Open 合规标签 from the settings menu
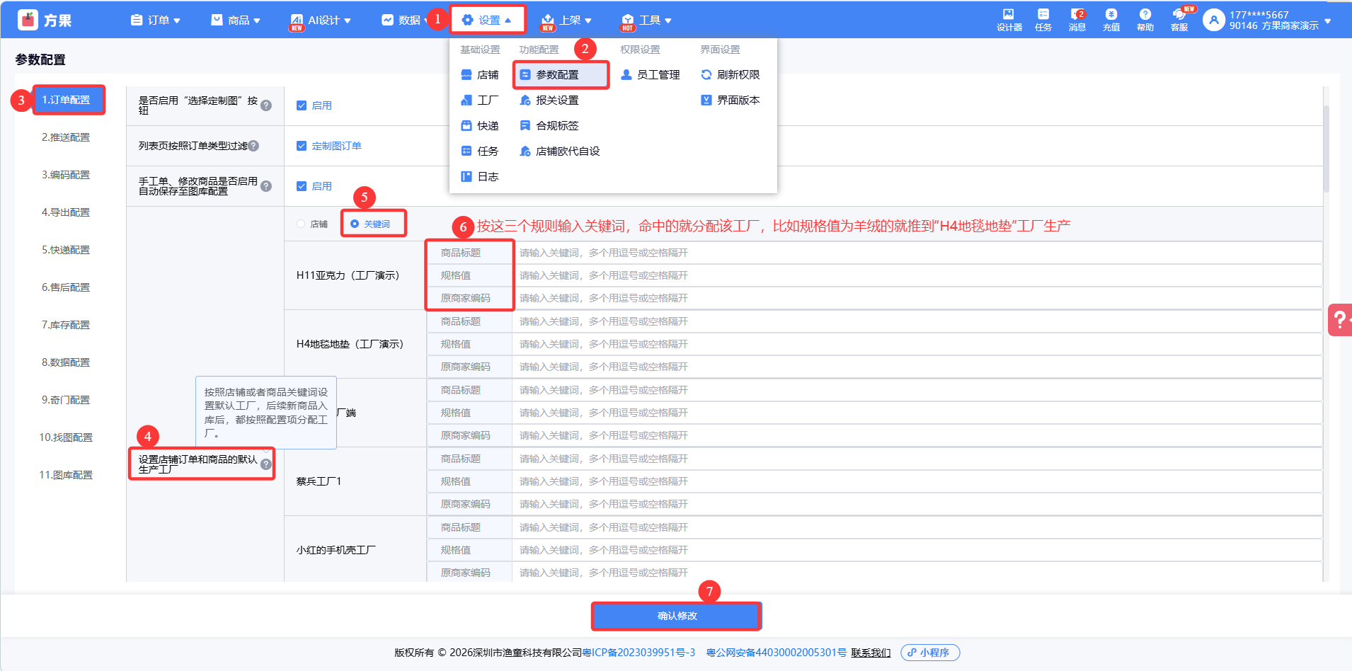1352x671 pixels. [x=549, y=126]
